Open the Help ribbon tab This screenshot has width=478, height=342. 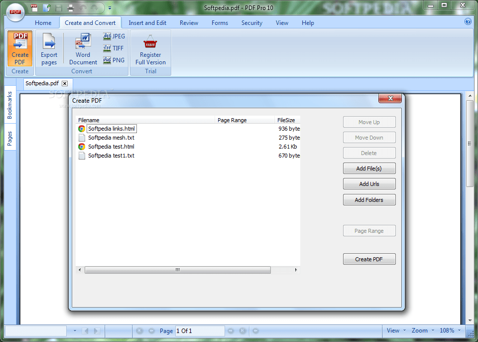[x=308, y=23]
